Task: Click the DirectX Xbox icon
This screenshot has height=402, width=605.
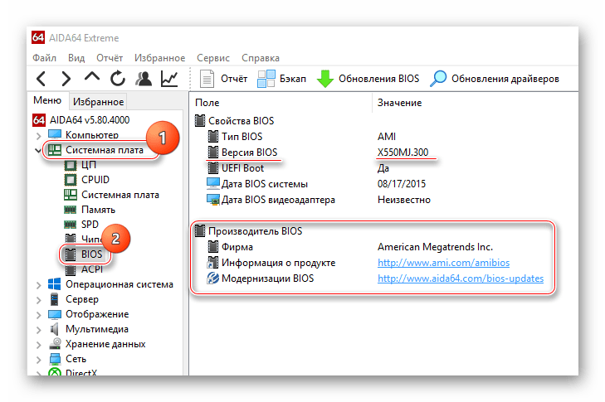Action: (x=55, y=372)
